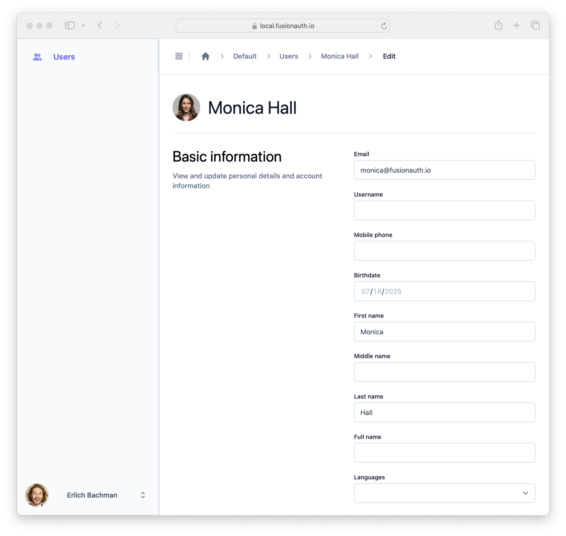566x536 pixels.
Task: Open the Monica Hall breadcrumb link
Action: click(339, 56)
